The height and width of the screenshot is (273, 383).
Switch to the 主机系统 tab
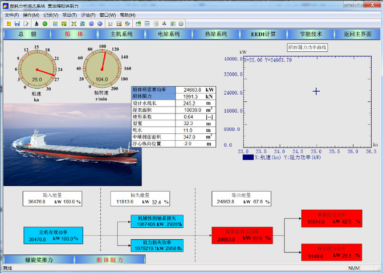click(x=121, y=34)
